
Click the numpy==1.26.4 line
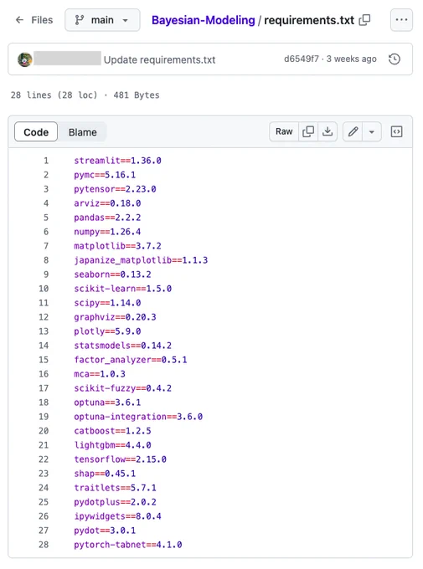(x=107, y=232)
